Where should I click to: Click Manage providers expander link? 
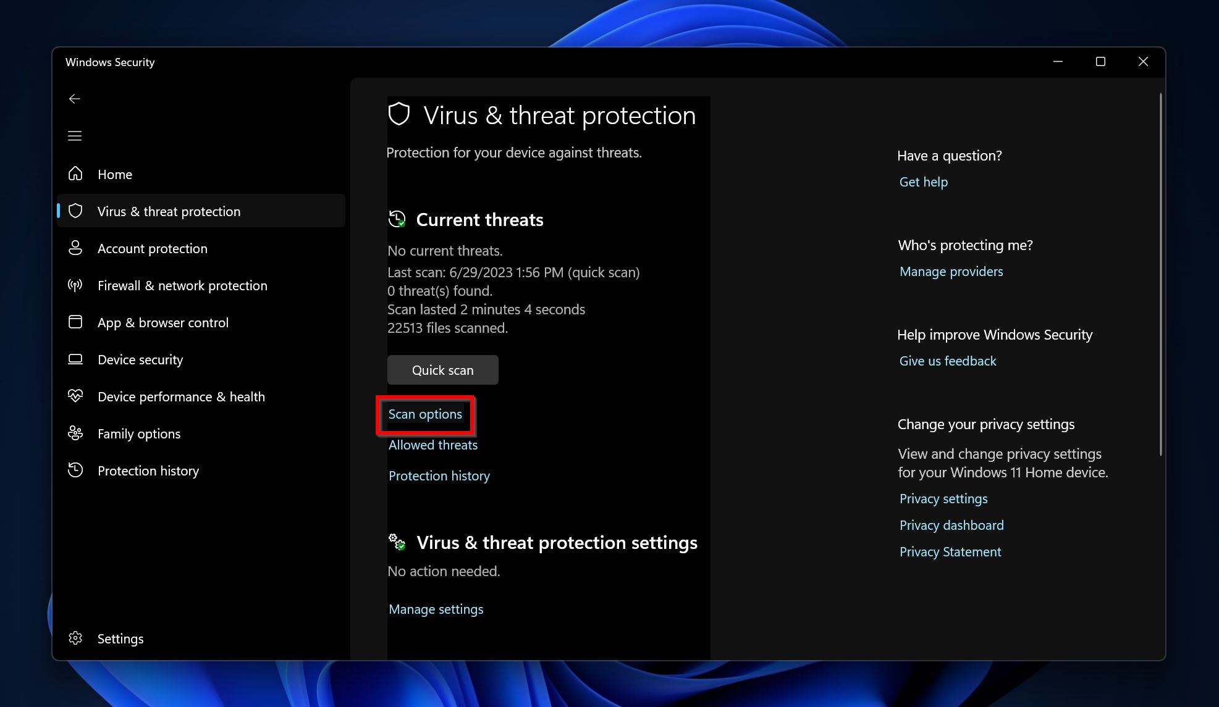point(950,271)
